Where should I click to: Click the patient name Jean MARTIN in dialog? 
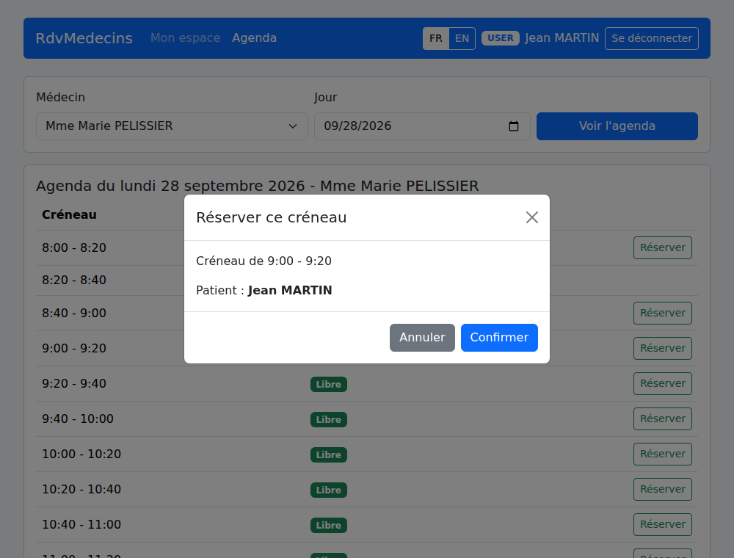click(290, 290)
